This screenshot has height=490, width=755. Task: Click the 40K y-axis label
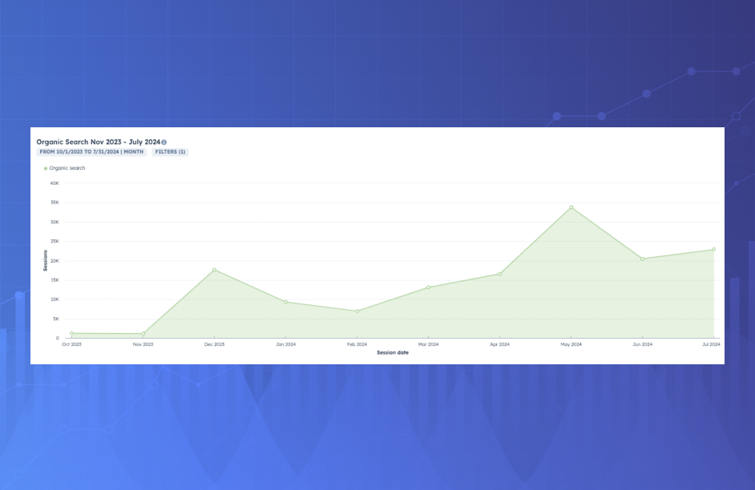pos(55,183)
